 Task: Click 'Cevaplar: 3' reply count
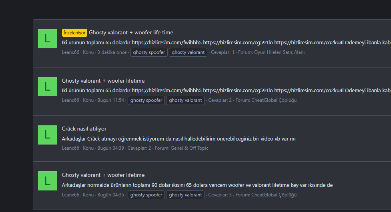pyautogui.click(x=220, y=195)
